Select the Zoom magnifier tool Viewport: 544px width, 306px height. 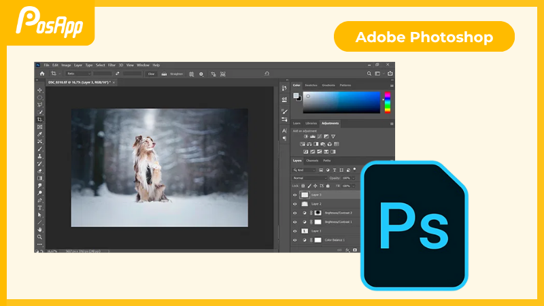[39, 237]
